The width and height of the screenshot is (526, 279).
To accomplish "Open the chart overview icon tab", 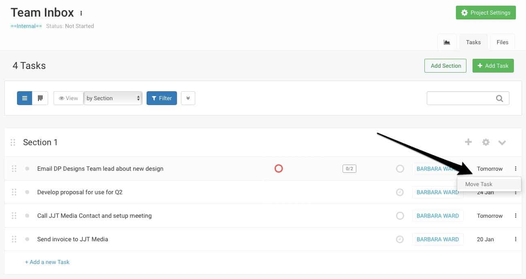I will (x=447, y=42).
